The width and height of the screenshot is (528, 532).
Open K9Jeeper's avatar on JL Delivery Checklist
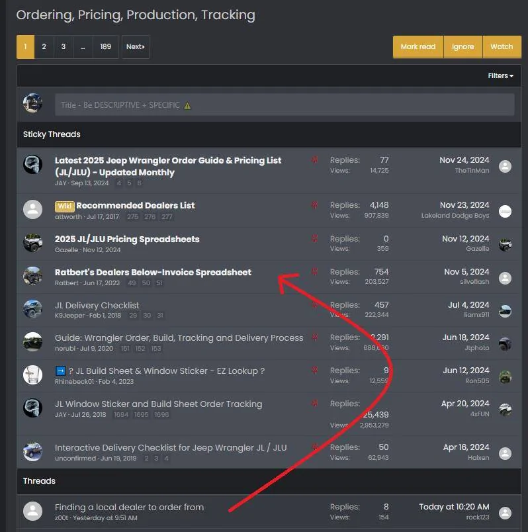click(x=32, y=309)
